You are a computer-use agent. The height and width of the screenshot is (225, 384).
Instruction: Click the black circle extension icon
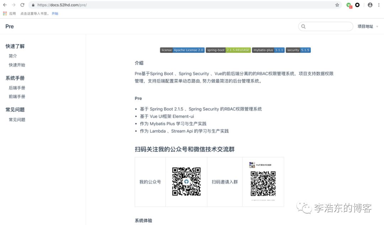coord(357,5)
